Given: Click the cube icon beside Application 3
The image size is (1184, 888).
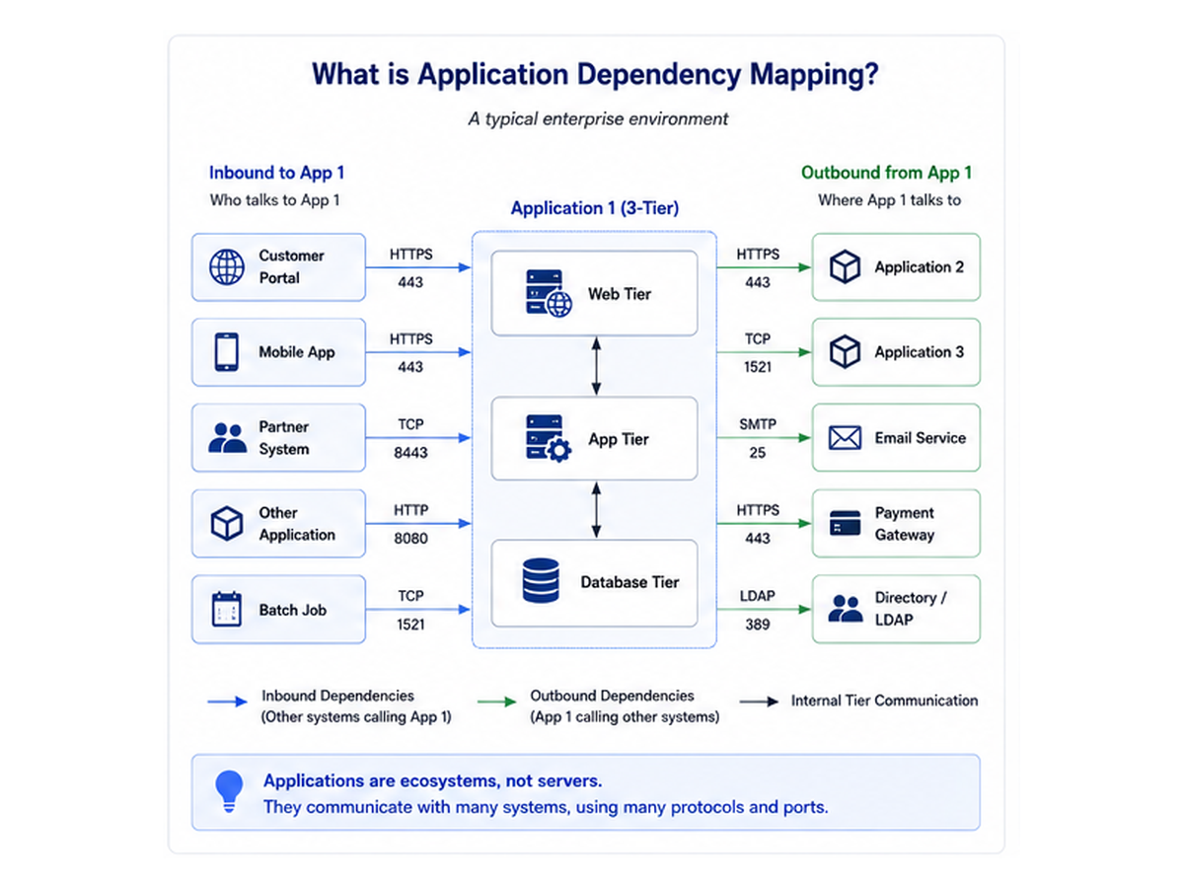Looking at the screenshot, I should tap(845, 351).
